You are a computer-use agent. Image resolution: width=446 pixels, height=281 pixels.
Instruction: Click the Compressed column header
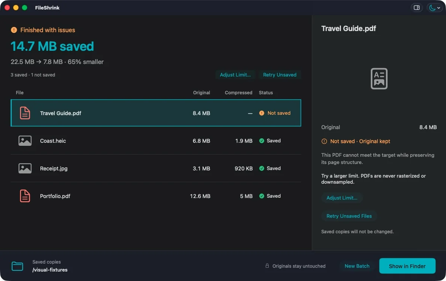pos(238,93)
